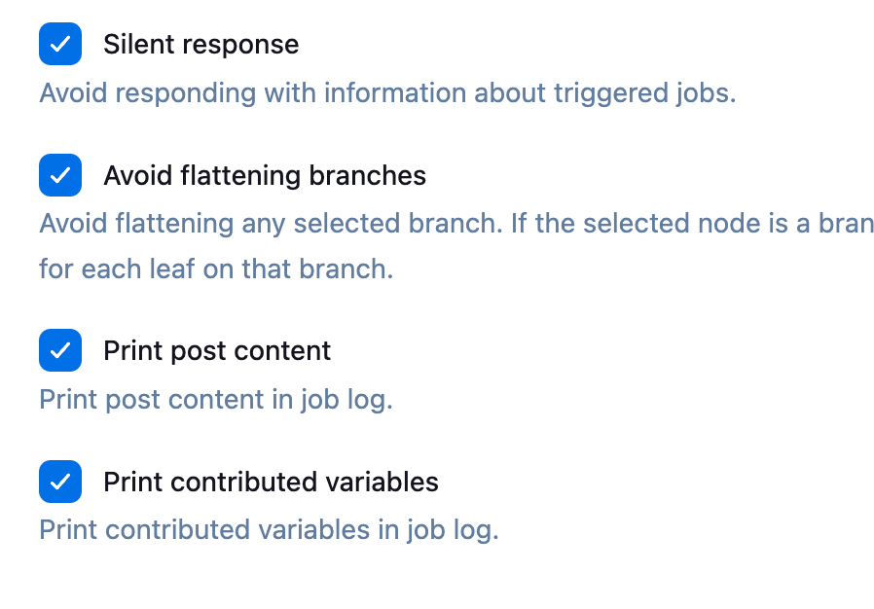The height and width of the screenshot is (609, 874).
Task: Disable the Avoid flattening branches checkbox
Action: 59,176
